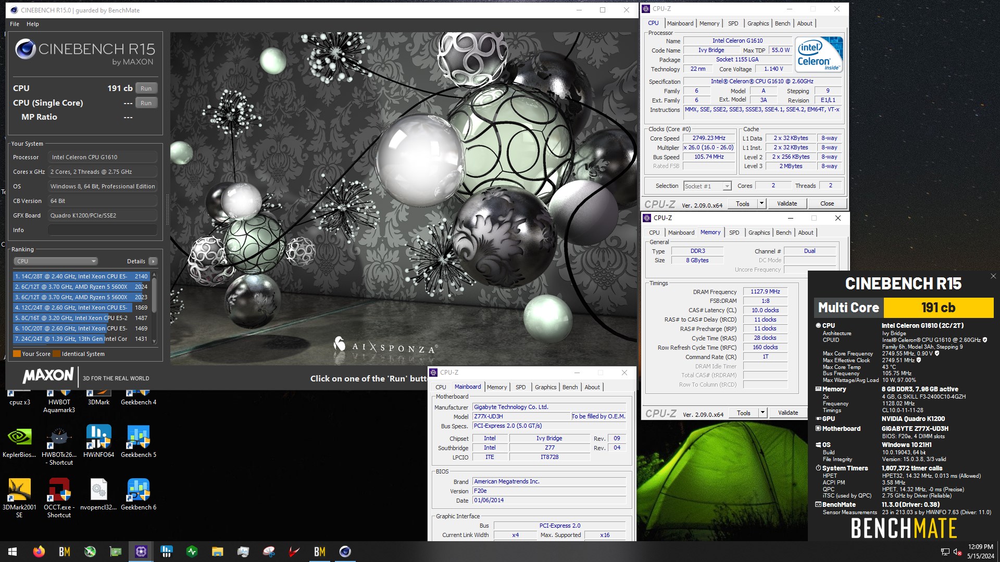Click the Cinebench taskbar icon

[345, 552]
